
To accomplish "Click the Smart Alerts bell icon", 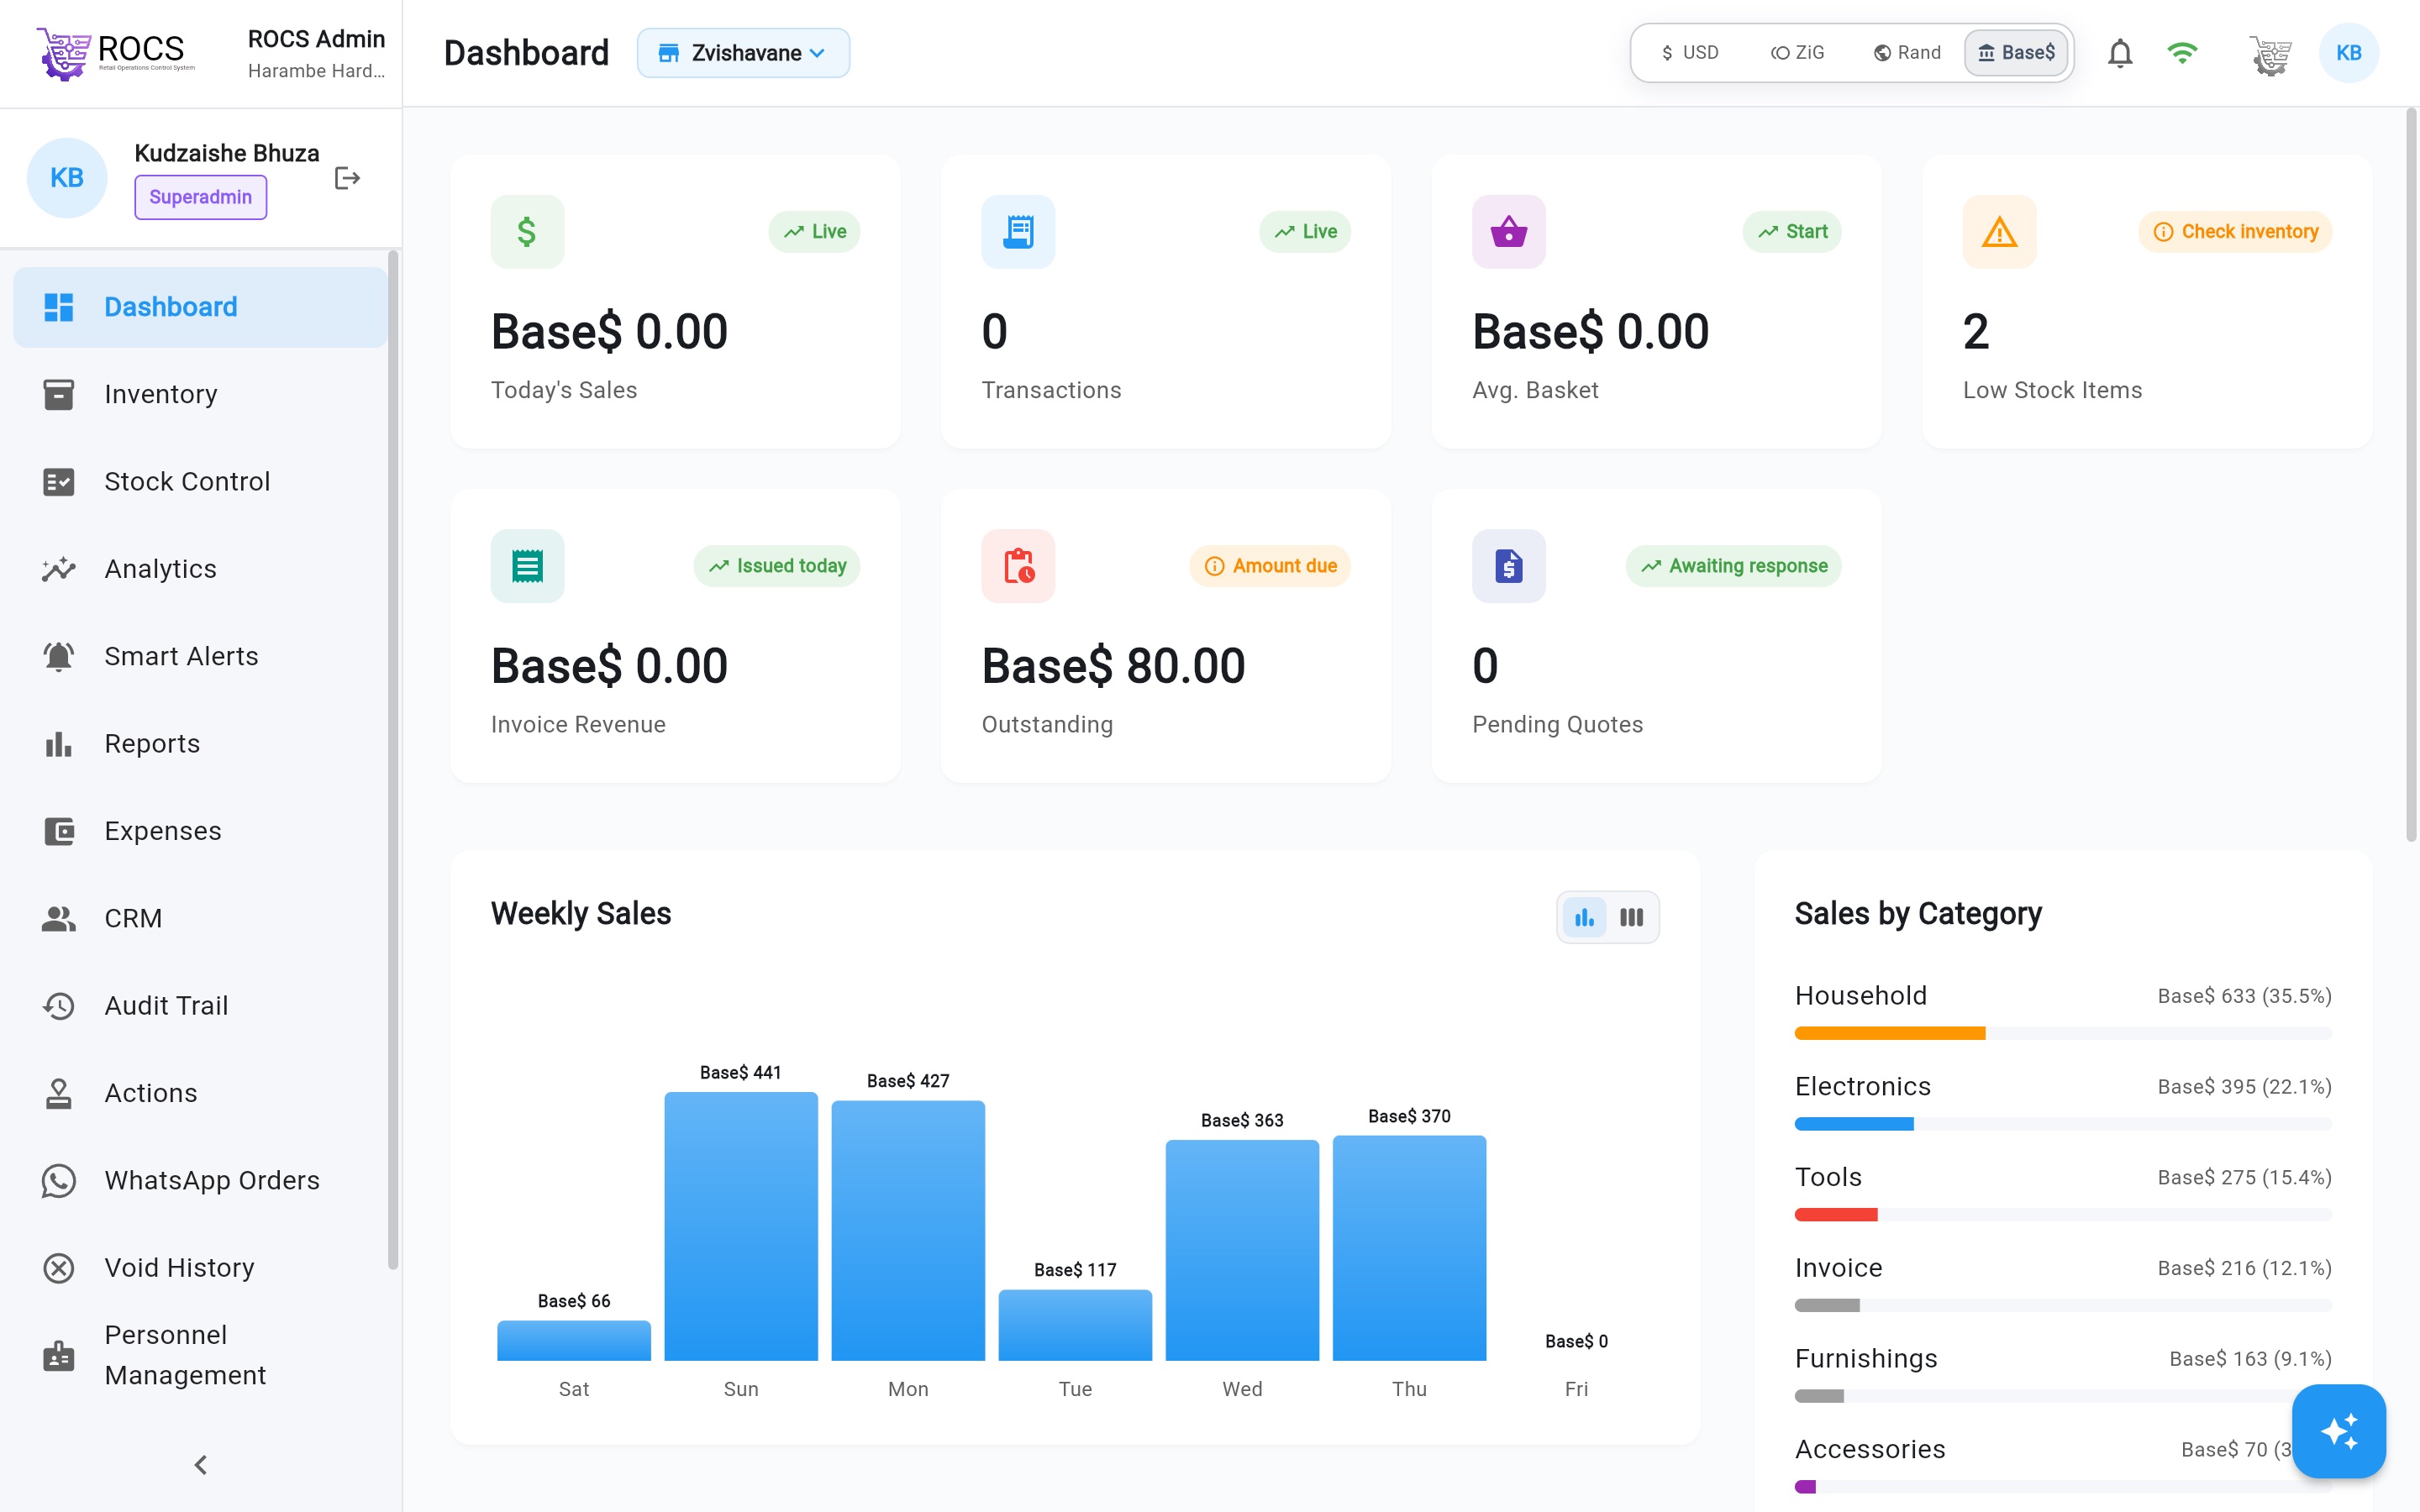I will click(x=59, y=656).
